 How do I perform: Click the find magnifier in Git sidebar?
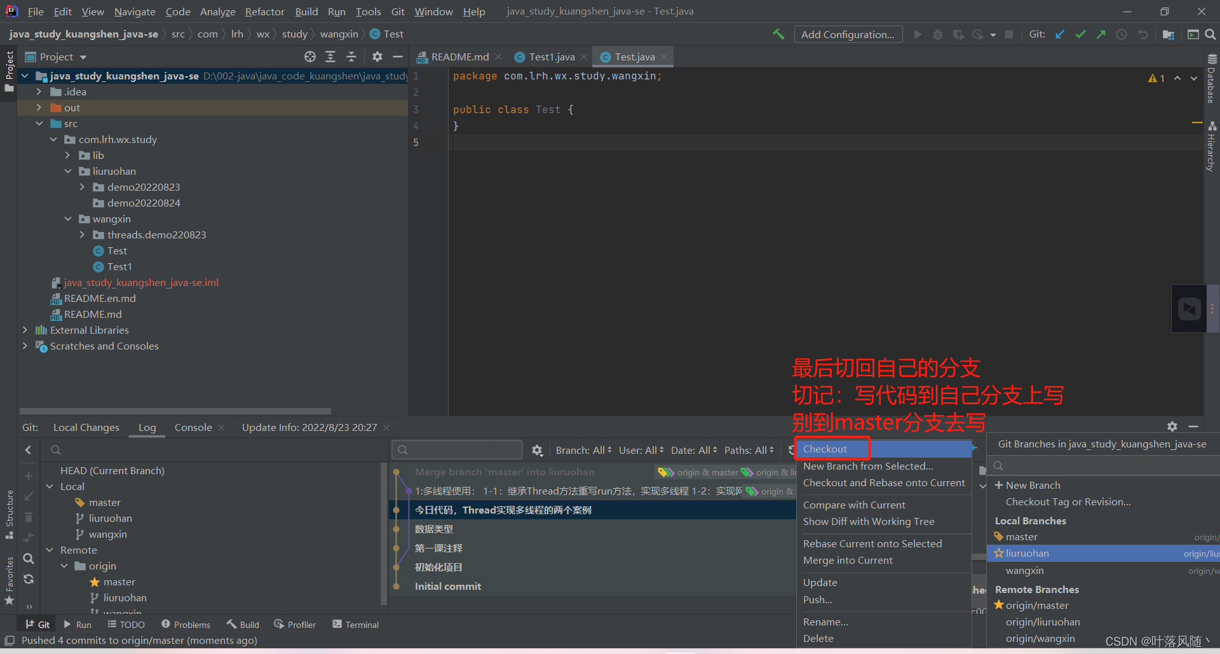(28, 559)
